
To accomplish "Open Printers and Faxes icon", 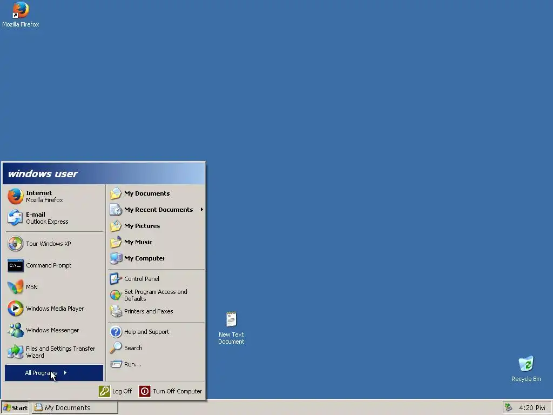I will [x=116, y=311].
